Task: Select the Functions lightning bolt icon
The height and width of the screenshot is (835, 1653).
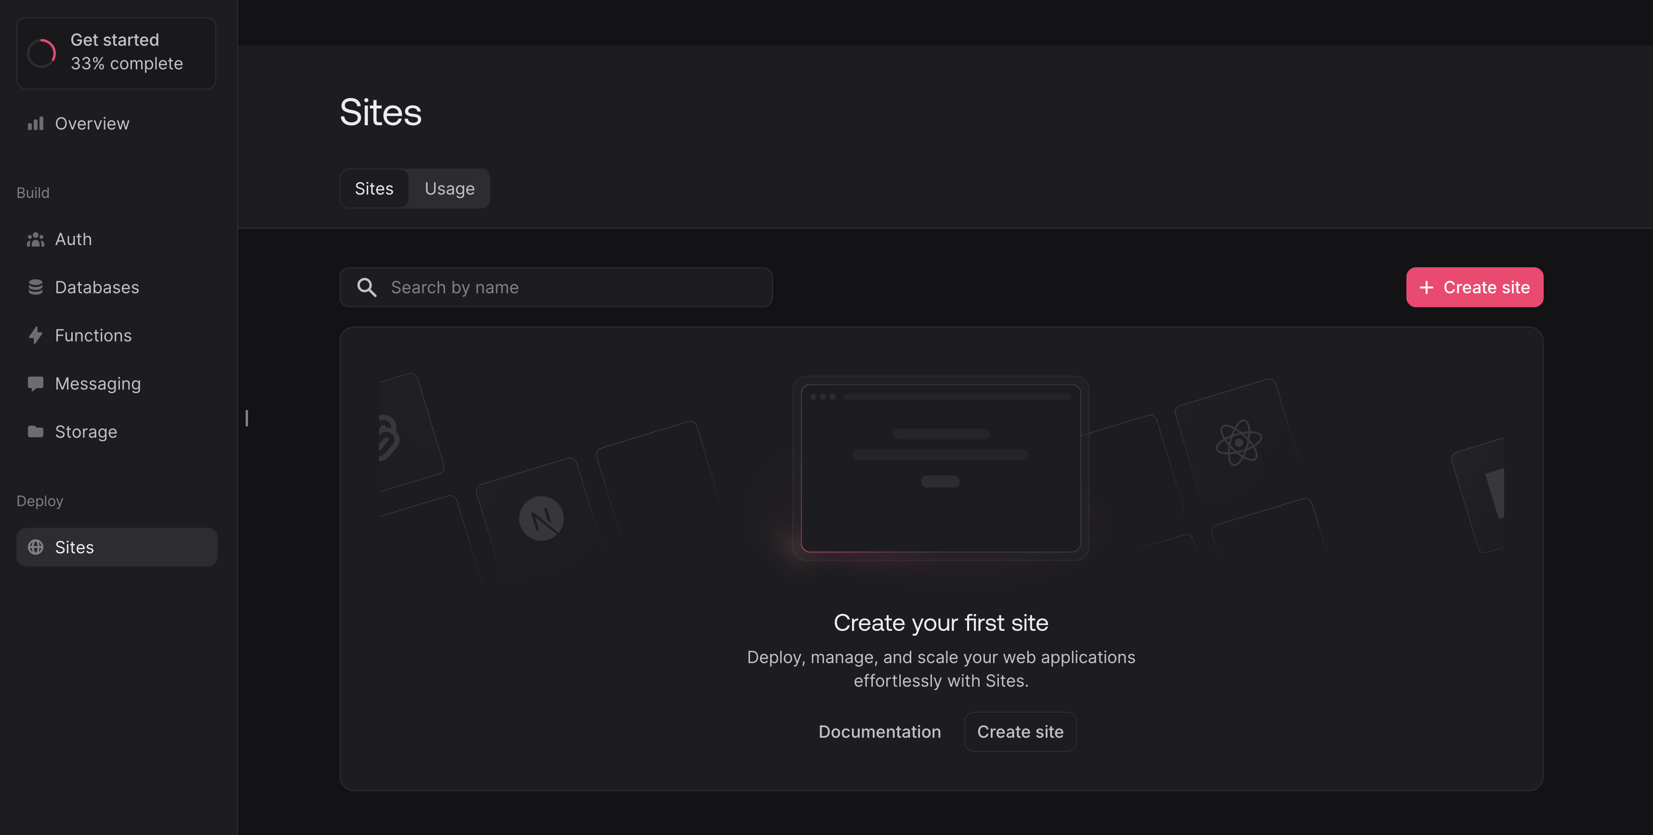Action: click(36, 335)
